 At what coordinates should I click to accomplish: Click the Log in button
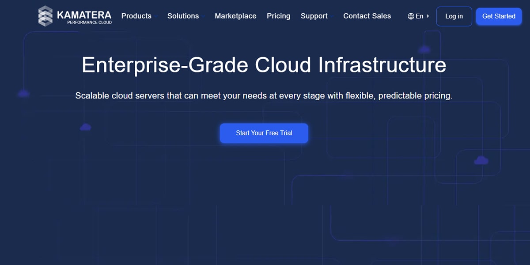(454, 16)
